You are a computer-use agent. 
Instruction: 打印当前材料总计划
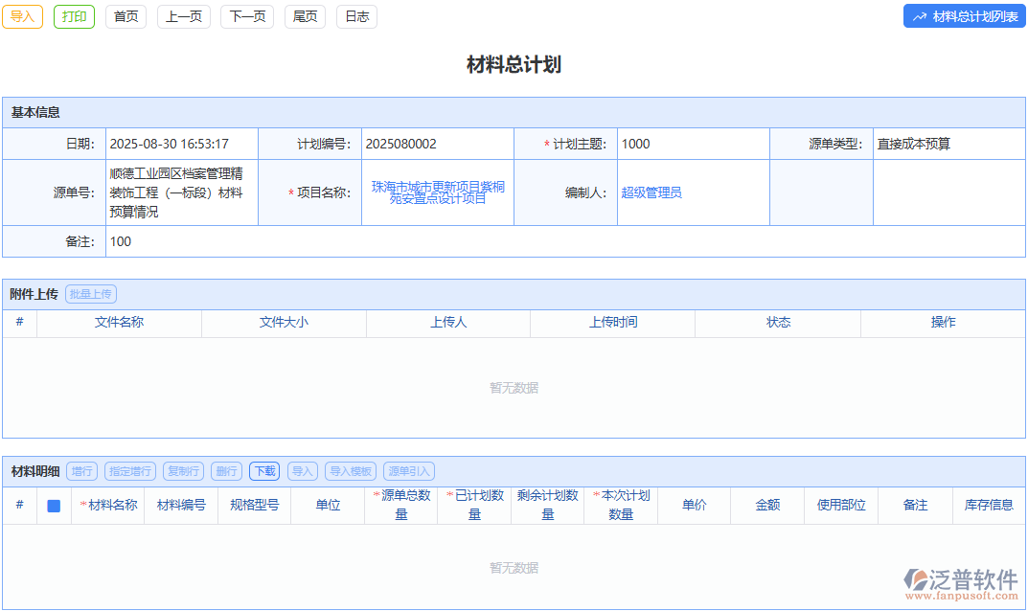tap(74, 15)
